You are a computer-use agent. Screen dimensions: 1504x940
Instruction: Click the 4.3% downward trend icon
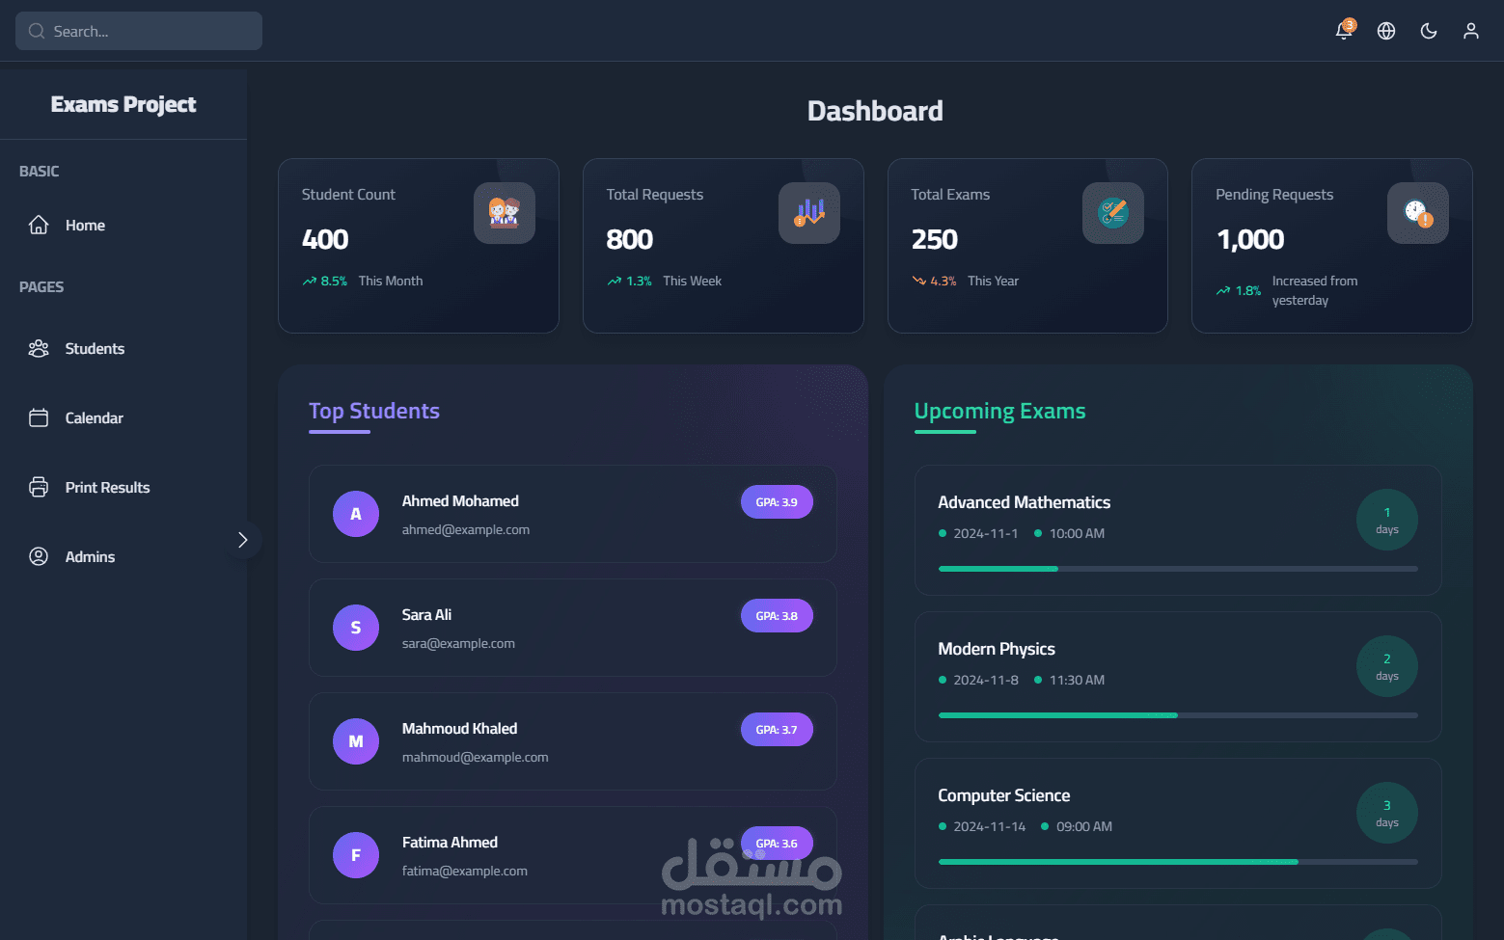point(918,282)
